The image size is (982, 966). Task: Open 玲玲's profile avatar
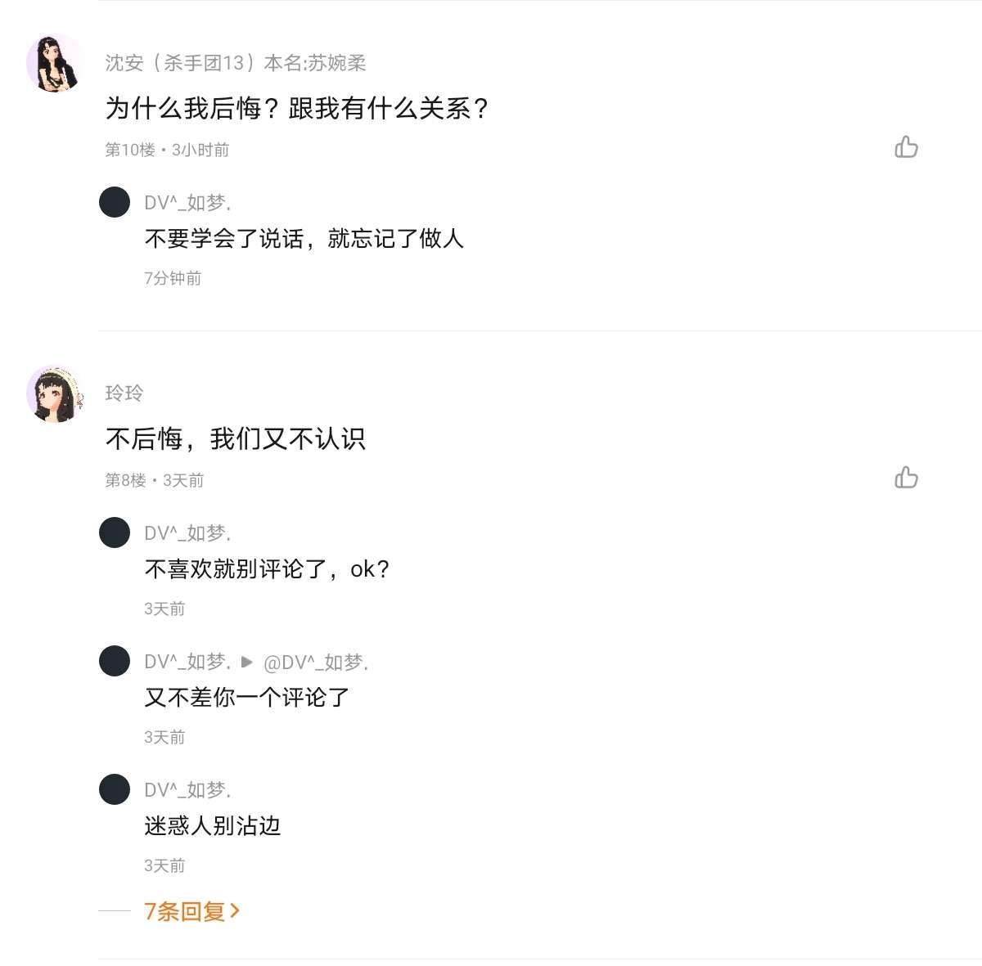click(55, 394)
